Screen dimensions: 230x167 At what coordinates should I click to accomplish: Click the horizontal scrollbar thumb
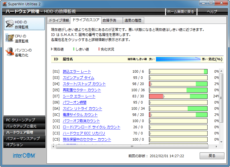132,147
